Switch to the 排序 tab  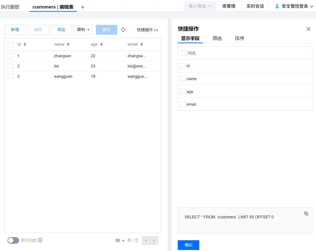(239, 39)
